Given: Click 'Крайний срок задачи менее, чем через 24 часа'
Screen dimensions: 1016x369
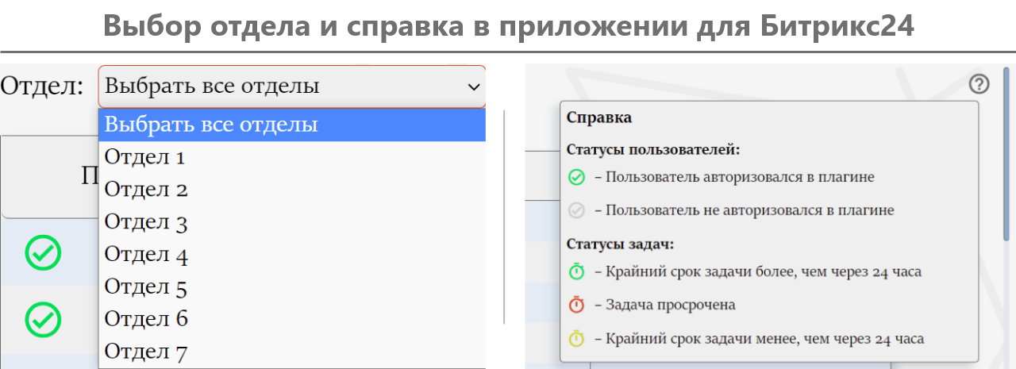Looking at the screenshot, I should click(764, 338).
